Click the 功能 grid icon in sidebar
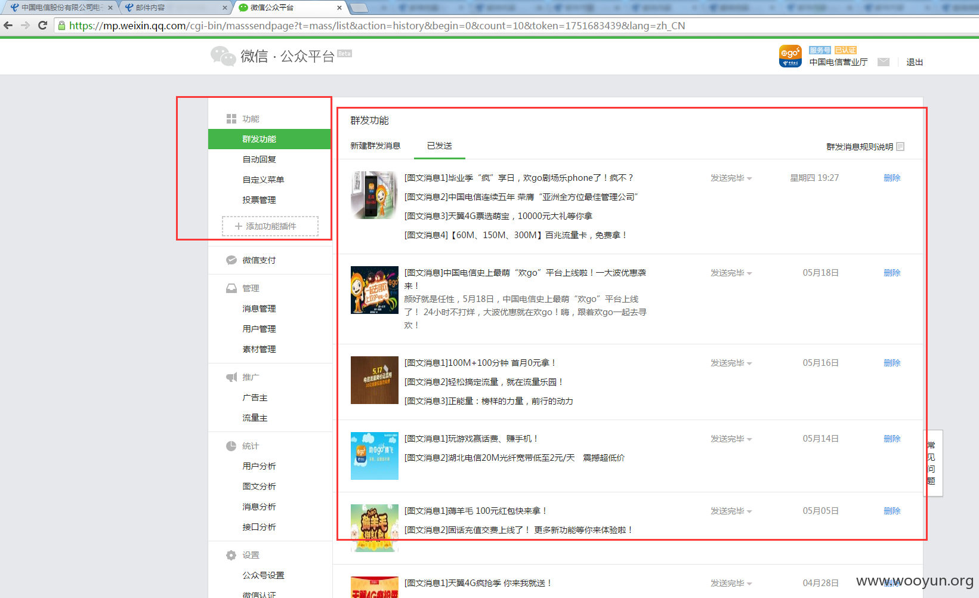This screenshot has height=598, width=979. pyautogui.click(x=231, y=119)
